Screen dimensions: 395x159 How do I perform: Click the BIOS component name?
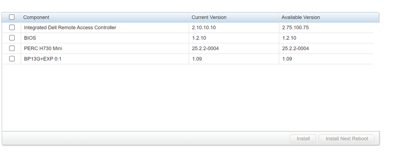point(30,38)
